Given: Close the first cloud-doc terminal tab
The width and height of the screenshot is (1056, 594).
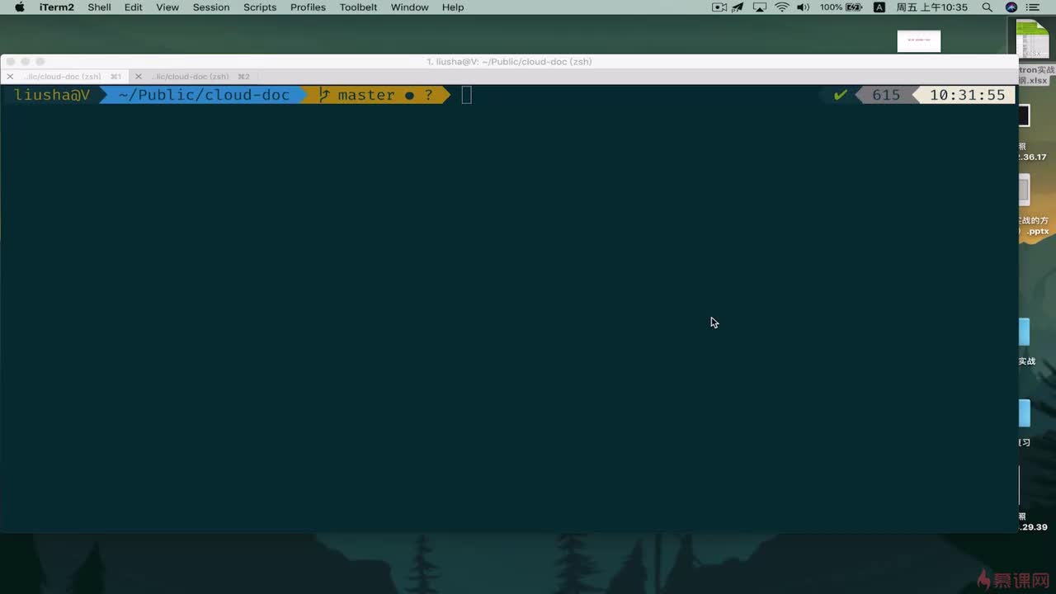Looking at the screenshot, I should pos(10,77).
